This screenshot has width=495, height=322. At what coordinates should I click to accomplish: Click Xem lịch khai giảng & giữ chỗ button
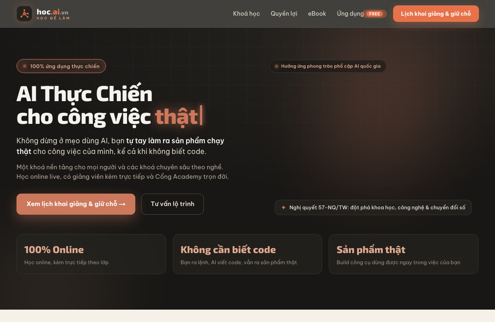coord(76,204)
